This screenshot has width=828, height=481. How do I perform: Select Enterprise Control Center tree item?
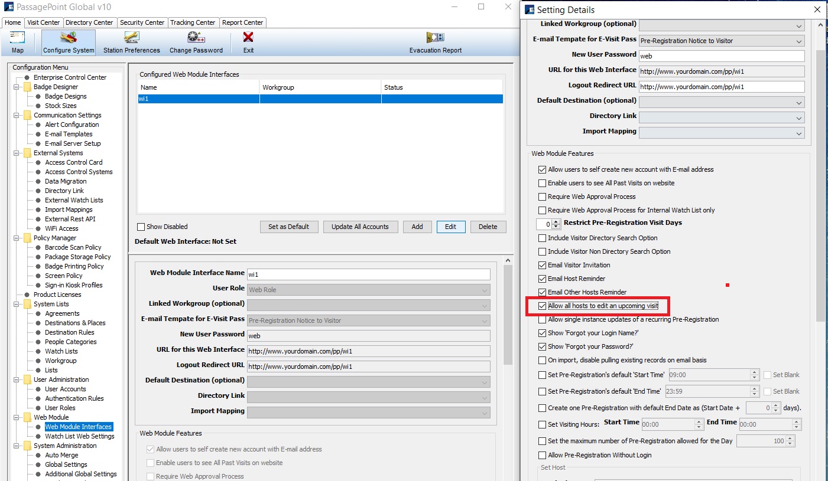coord(70,77)
